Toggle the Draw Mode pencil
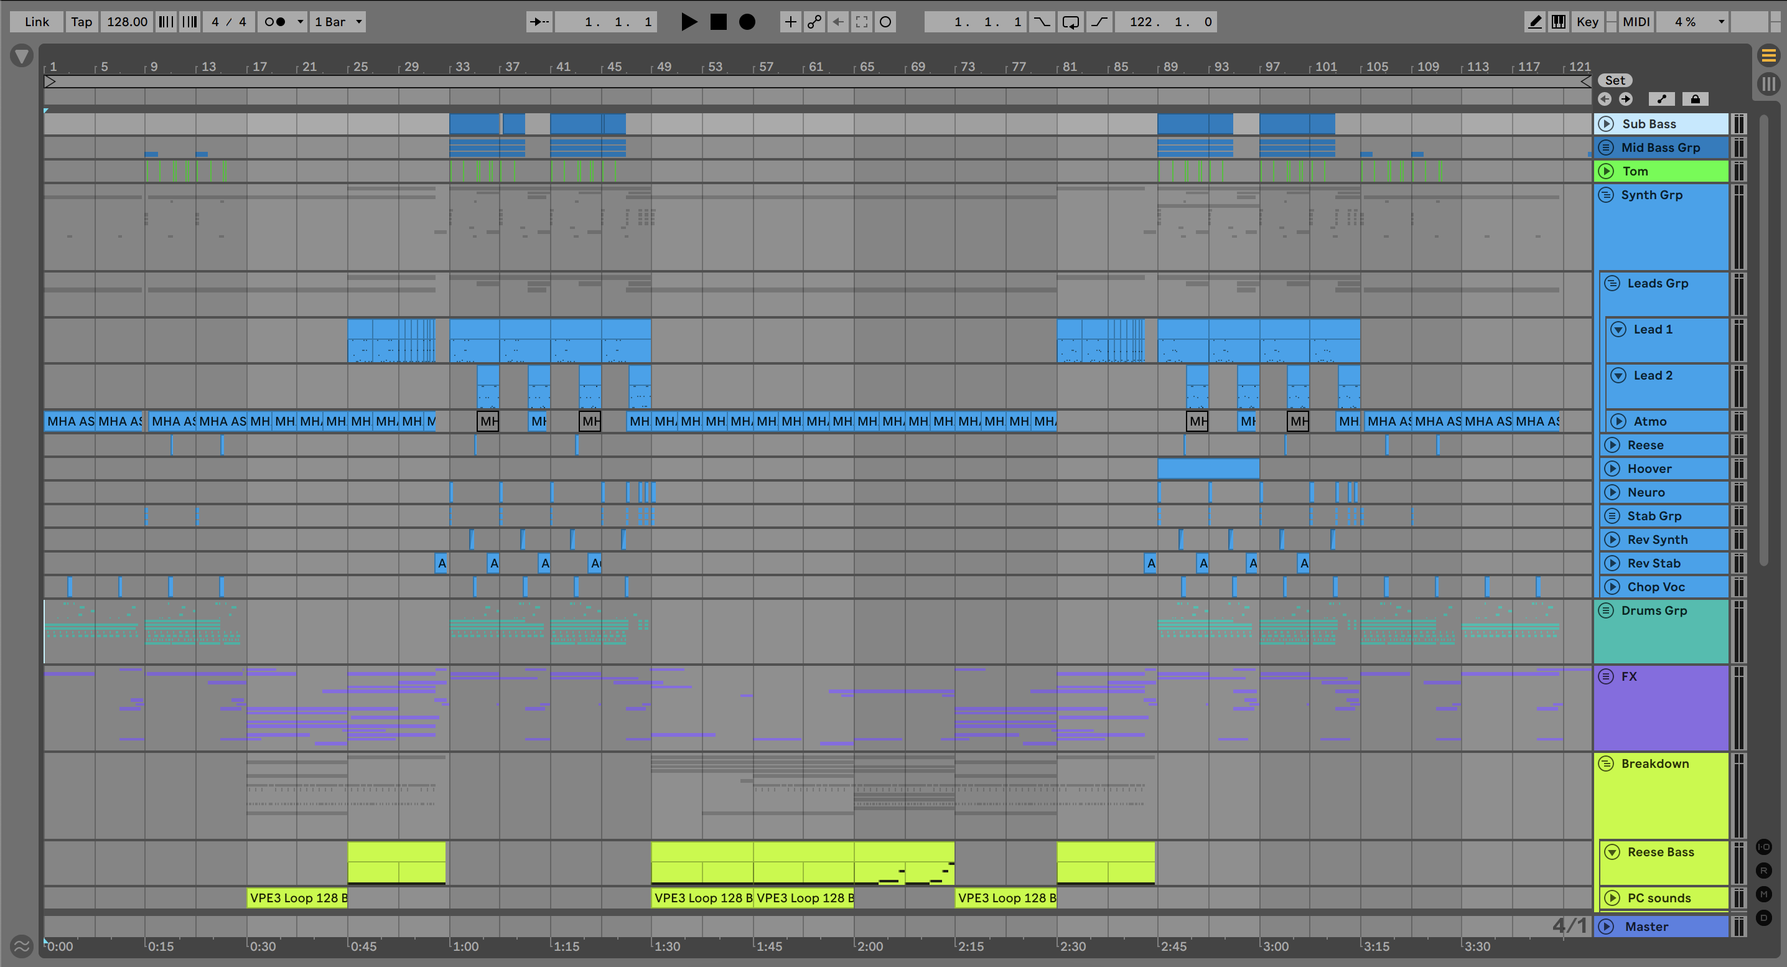This screenshot has height=967, width=1787. click(1535, 22)
